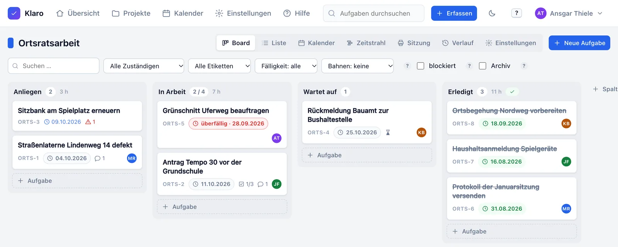Switch to the Liste view tab

tap(274, 43)
